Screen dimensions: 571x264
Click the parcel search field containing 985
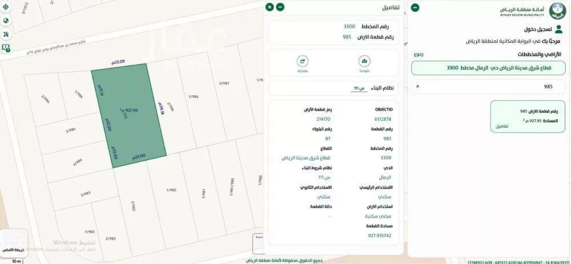488,87
